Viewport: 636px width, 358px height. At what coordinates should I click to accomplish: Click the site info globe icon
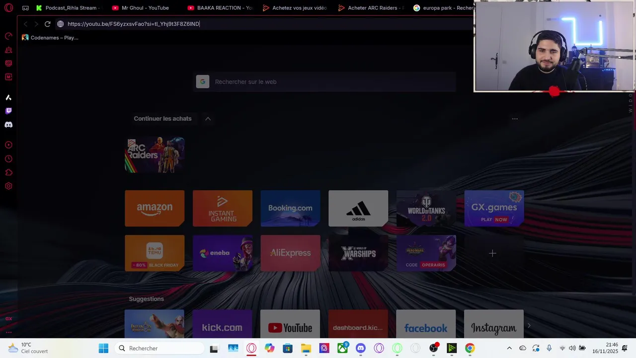pos(61,24)
